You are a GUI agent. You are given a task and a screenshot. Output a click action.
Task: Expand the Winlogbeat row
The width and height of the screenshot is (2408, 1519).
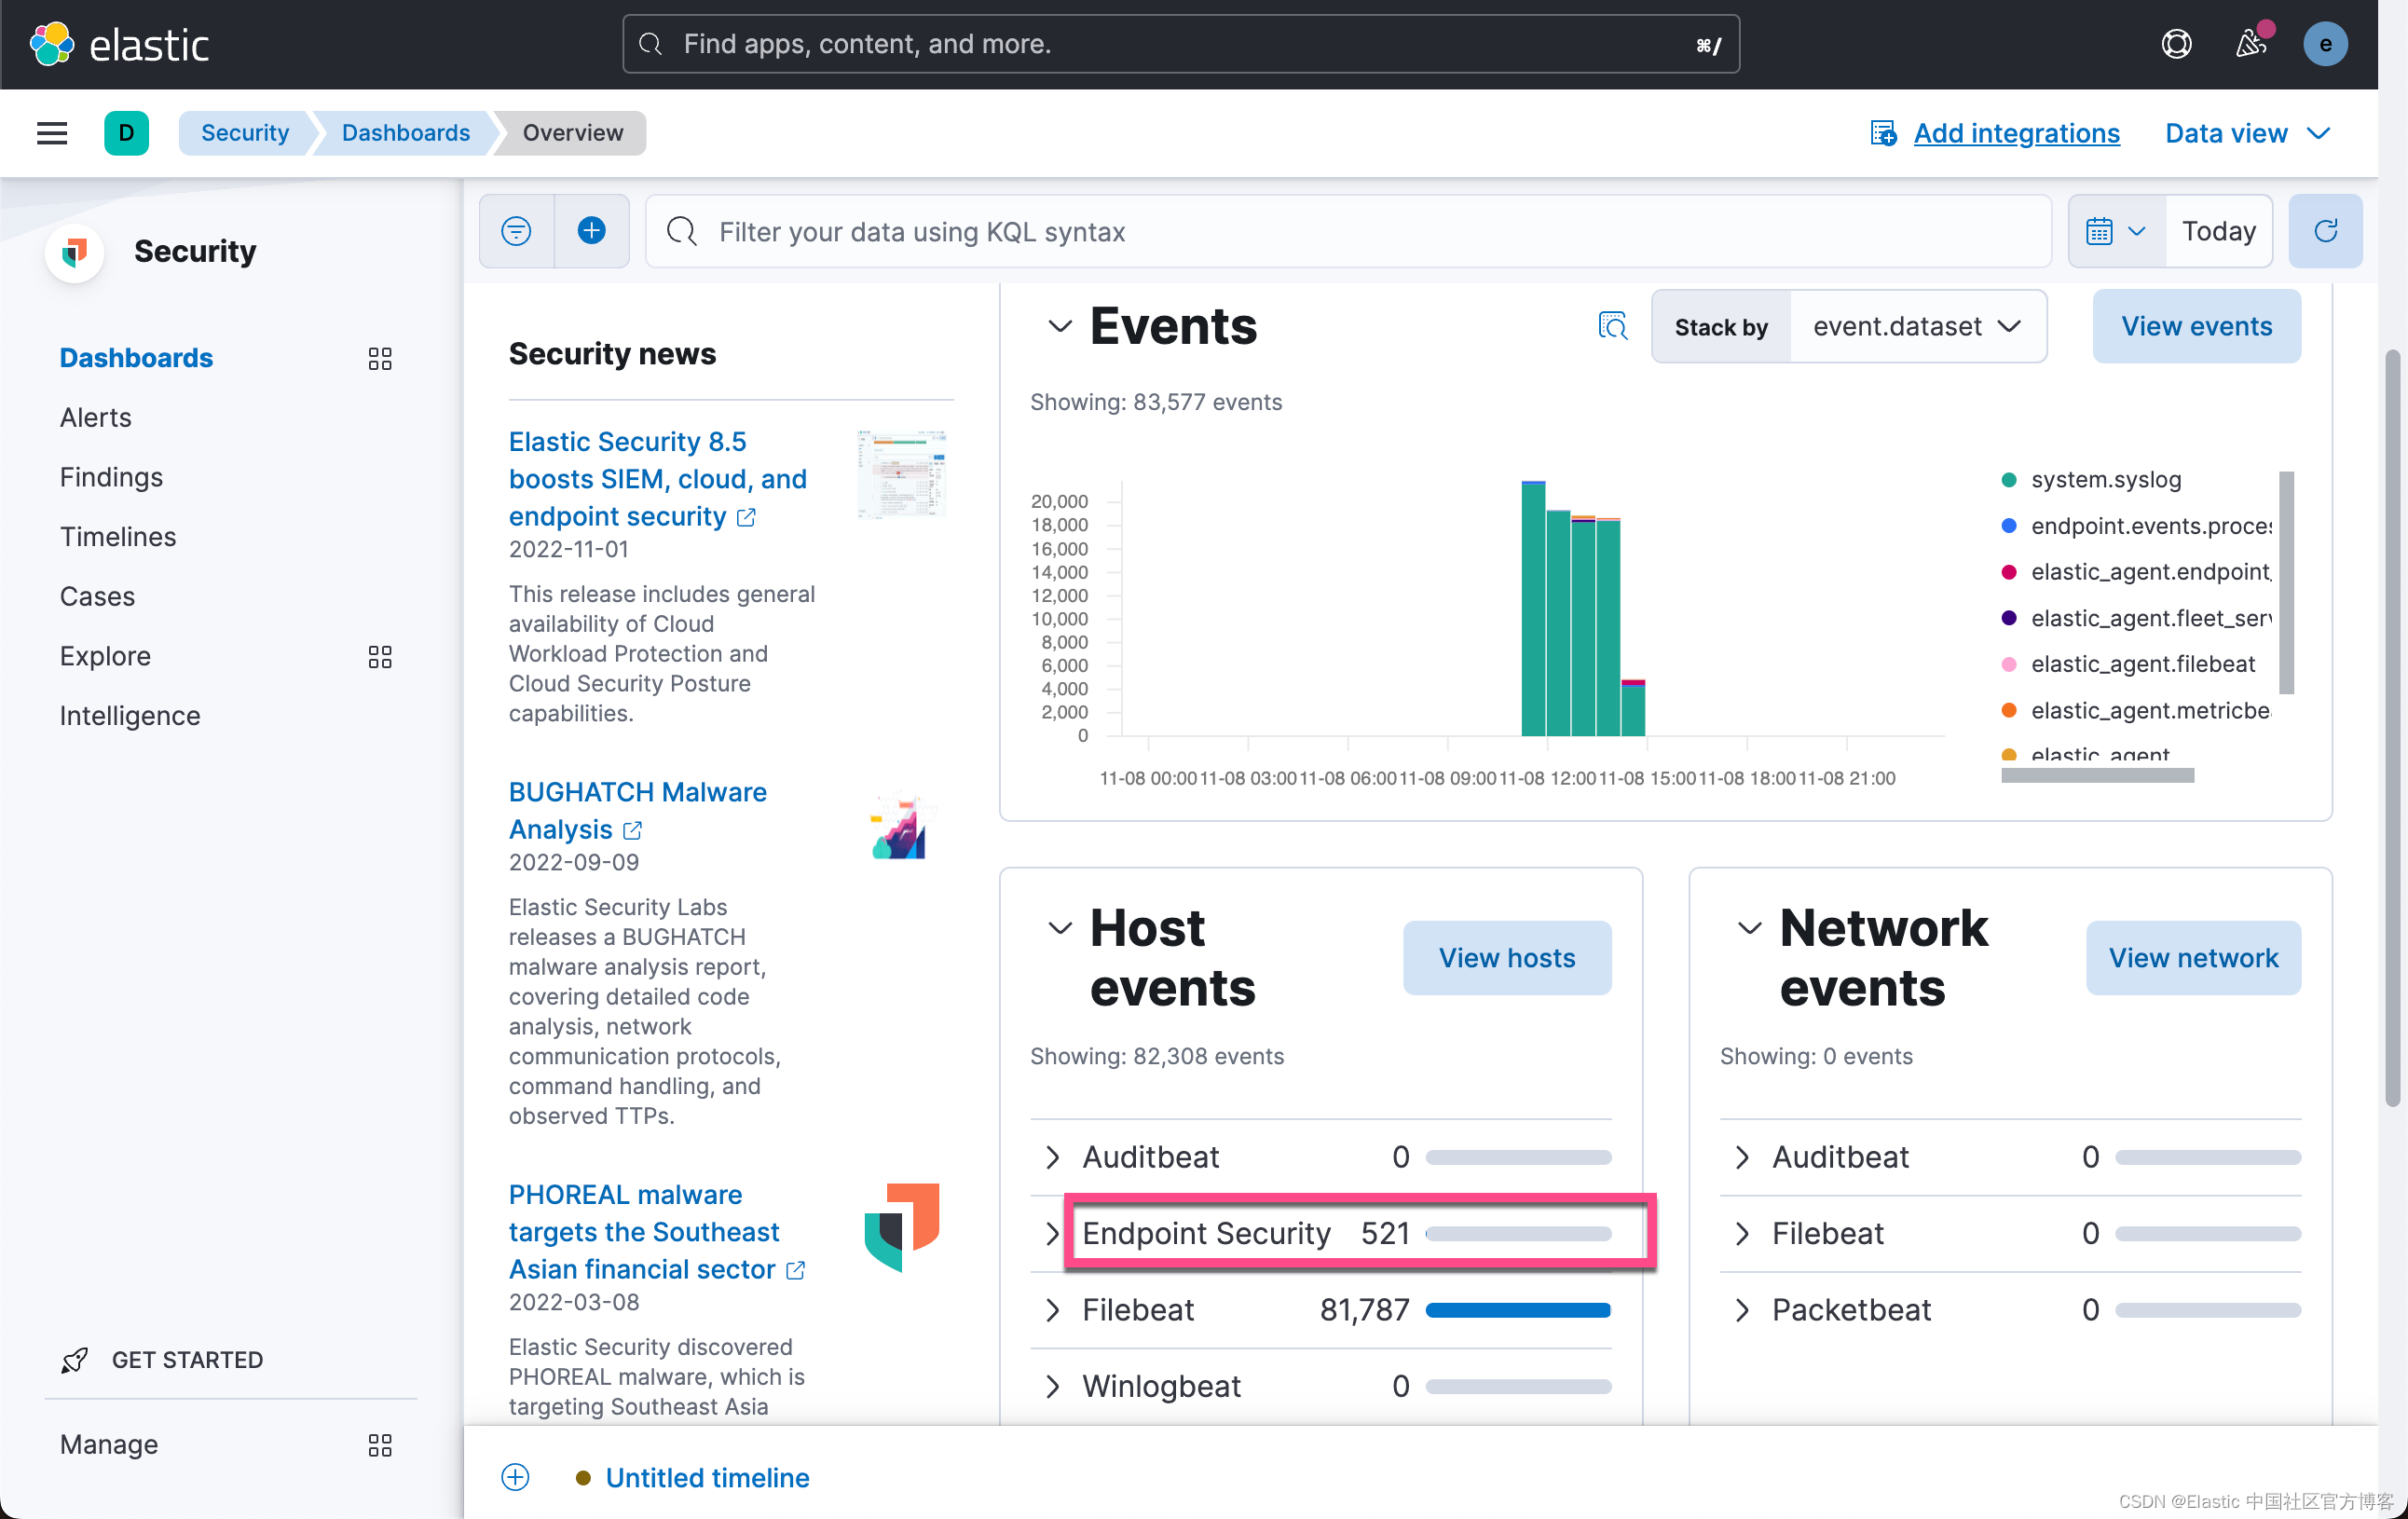point(1052,1386)
